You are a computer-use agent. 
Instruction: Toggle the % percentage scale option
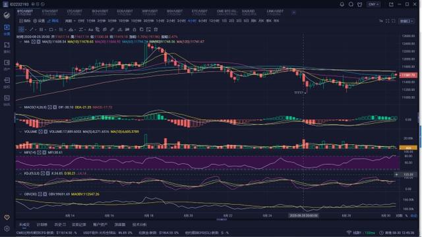pos(406,215)
